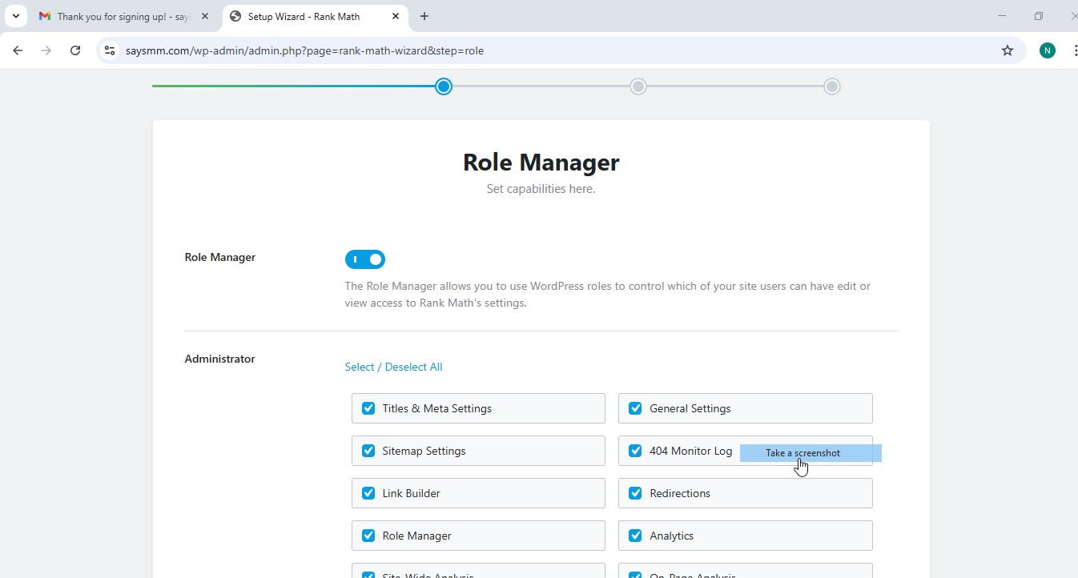This screenshot has height=578, width=1078.
Task: Reload the page with the refresh icon
Action: tap(75, 50)
